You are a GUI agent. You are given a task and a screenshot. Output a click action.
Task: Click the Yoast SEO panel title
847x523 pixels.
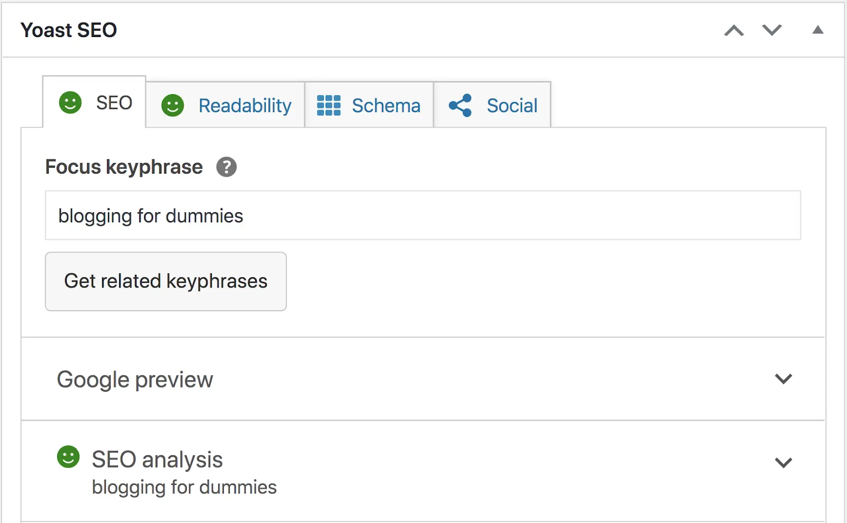pos(69,30)
